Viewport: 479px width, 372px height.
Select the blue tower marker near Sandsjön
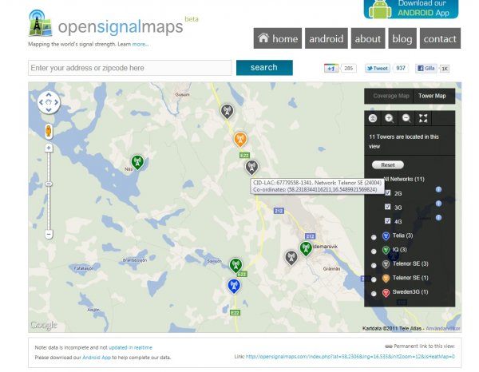coord(234,284)
